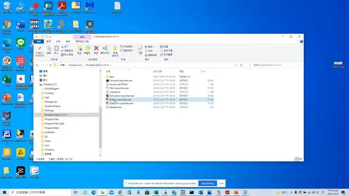This screenshot has height=196, width=349.
Task: Open the Recycle Bin on desktop
Action: 7,7
